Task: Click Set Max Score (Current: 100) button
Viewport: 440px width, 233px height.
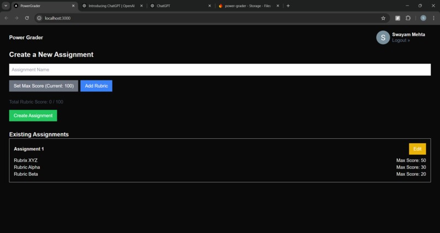Action: point(44,86)
